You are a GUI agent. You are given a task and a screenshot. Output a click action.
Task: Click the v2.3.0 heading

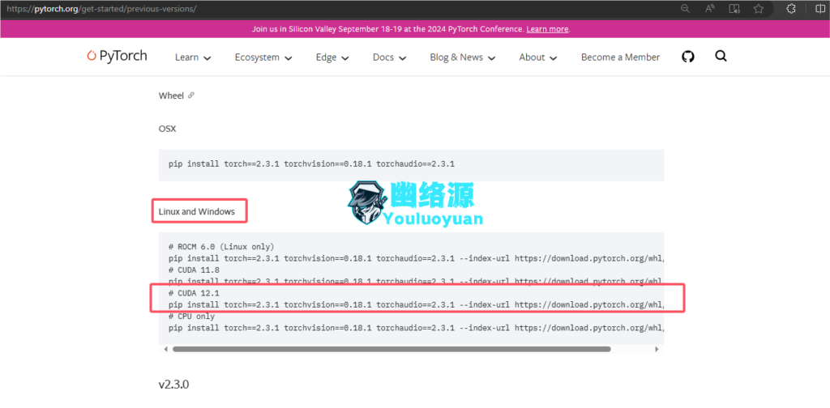[x=173, y=385]
